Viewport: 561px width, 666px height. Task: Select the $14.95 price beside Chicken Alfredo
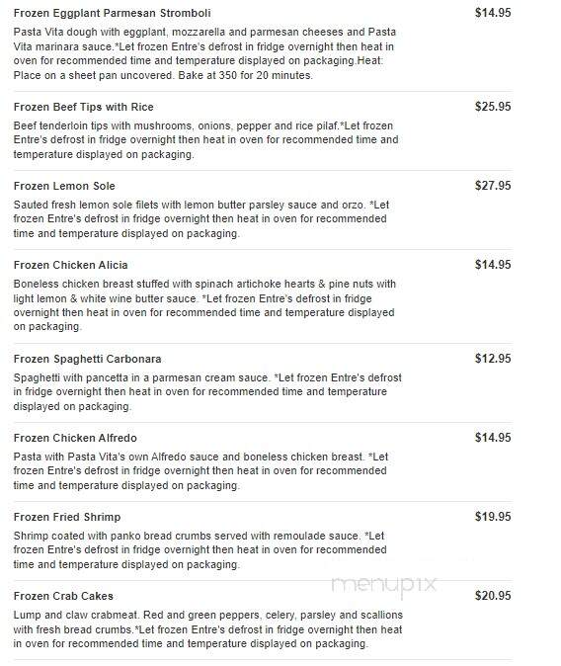(x=493, y=438)
